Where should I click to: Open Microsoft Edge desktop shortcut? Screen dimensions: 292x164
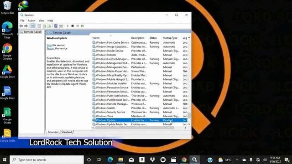pos(7,31)
